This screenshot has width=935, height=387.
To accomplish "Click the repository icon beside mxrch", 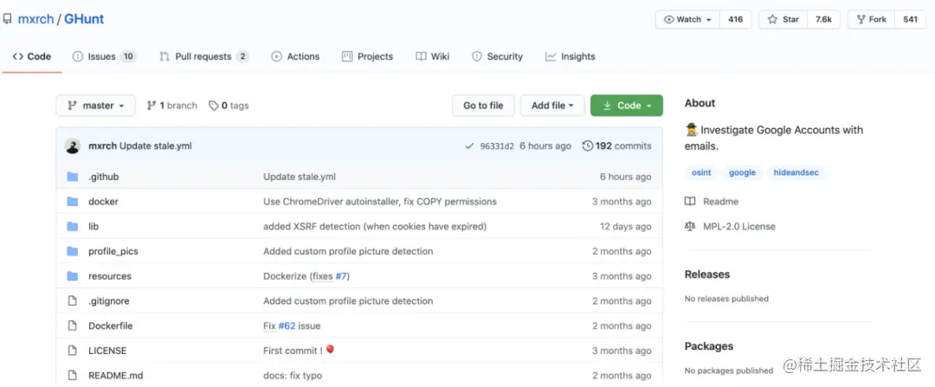I will (x=7, y=19).
